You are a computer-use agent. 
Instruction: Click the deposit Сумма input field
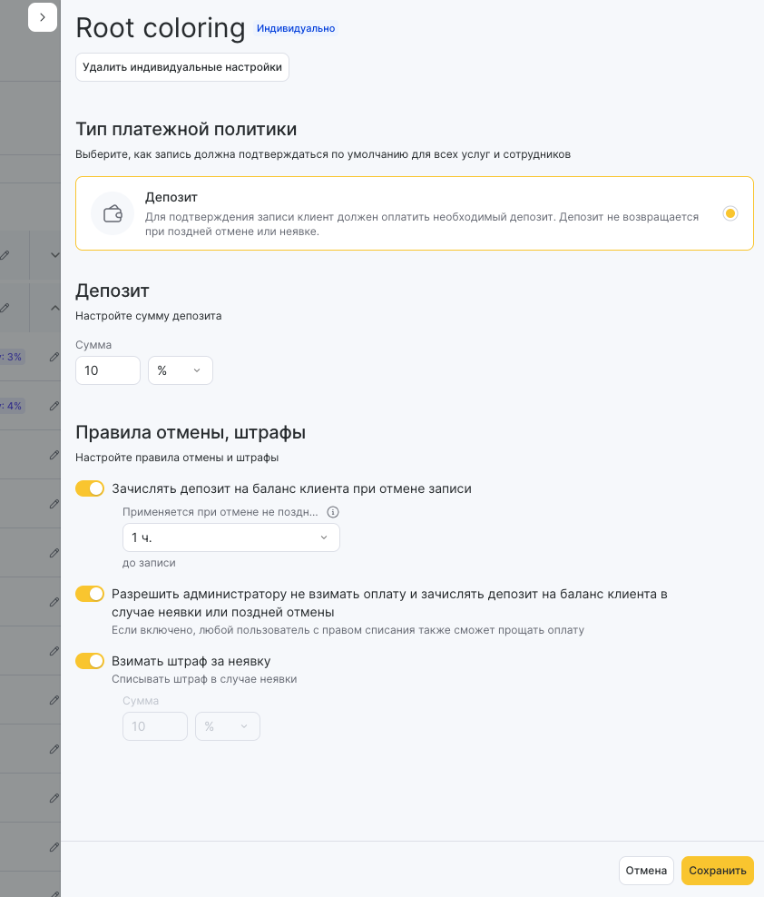(108, 370)
